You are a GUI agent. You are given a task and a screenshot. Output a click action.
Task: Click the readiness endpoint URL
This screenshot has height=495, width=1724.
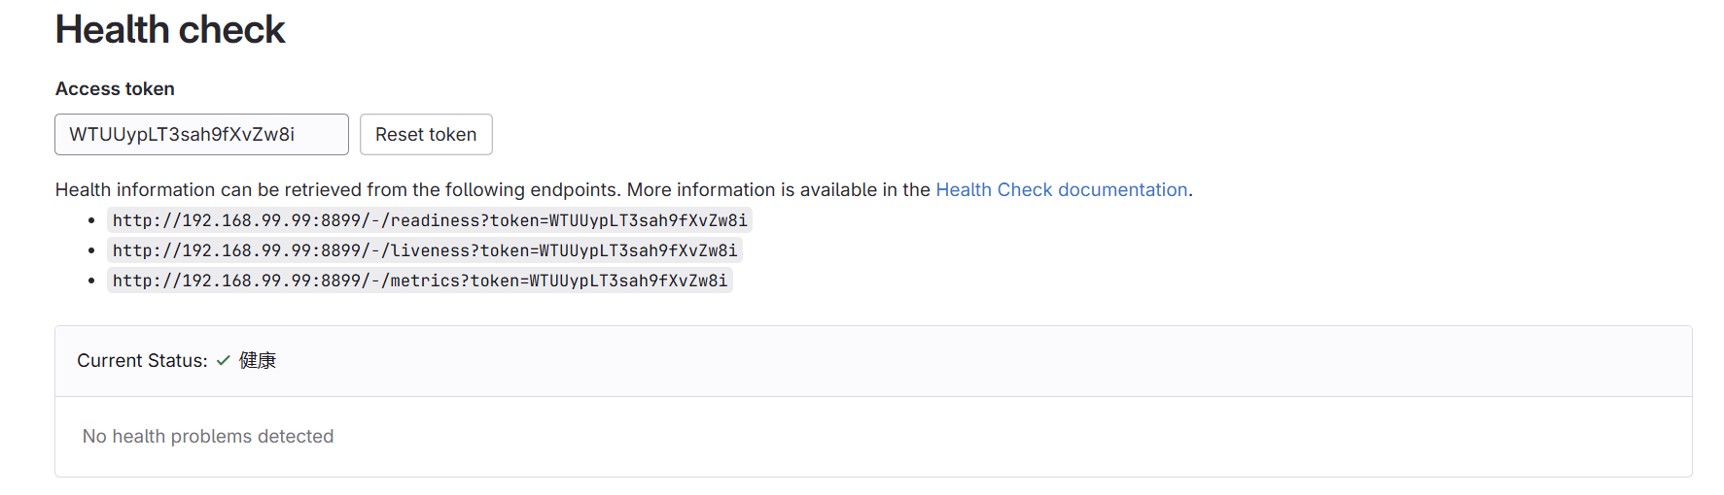tap(429, 221)
